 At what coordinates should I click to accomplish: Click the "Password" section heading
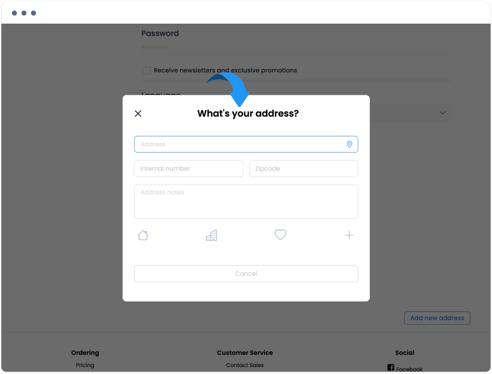click(x=160, y=33)
